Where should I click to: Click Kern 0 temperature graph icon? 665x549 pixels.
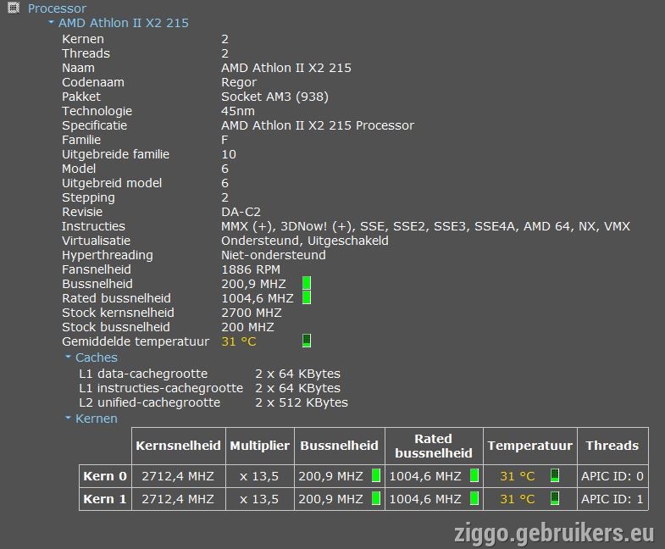555,475
